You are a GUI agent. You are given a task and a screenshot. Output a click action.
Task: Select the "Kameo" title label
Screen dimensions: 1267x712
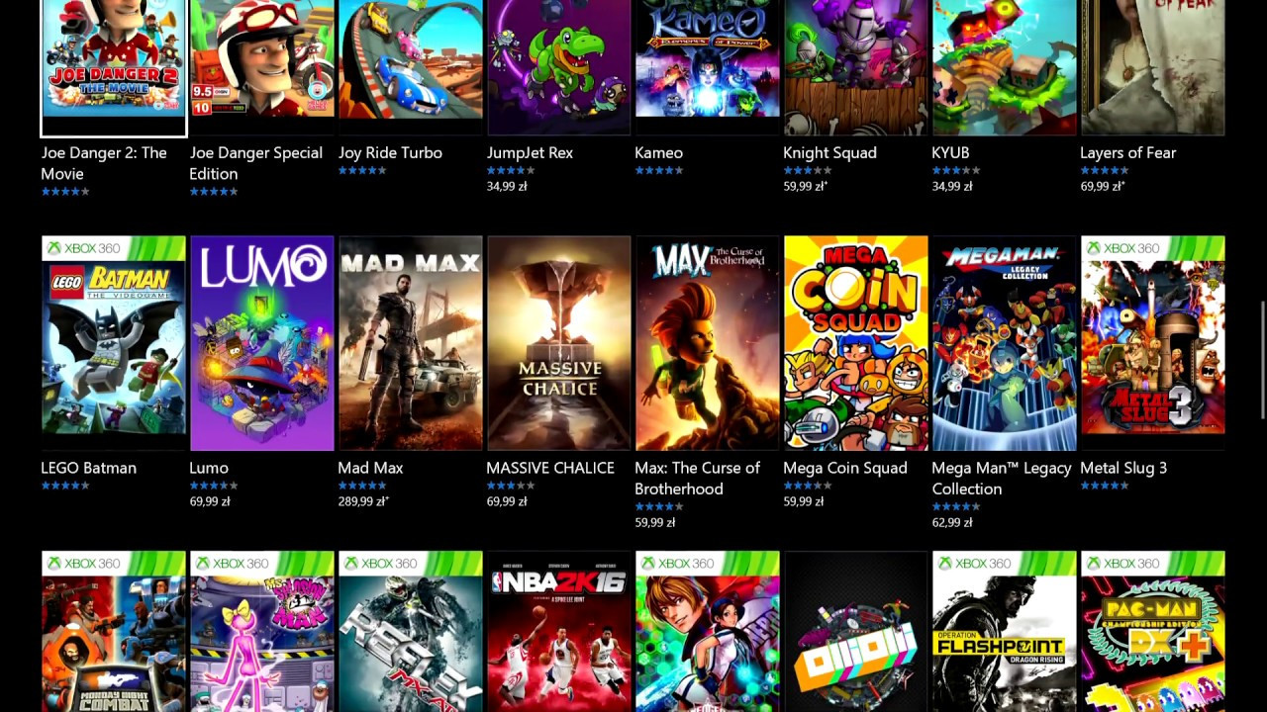point(659,153)
